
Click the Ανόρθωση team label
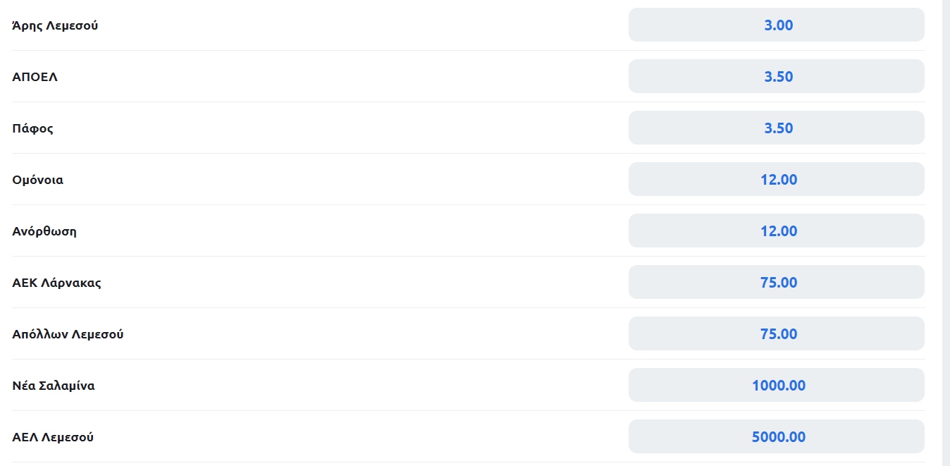44,231
